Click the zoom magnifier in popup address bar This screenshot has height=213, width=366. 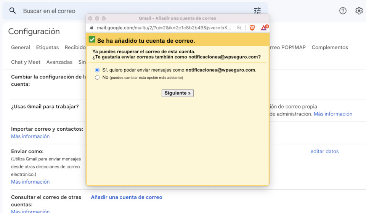point(239,28)
